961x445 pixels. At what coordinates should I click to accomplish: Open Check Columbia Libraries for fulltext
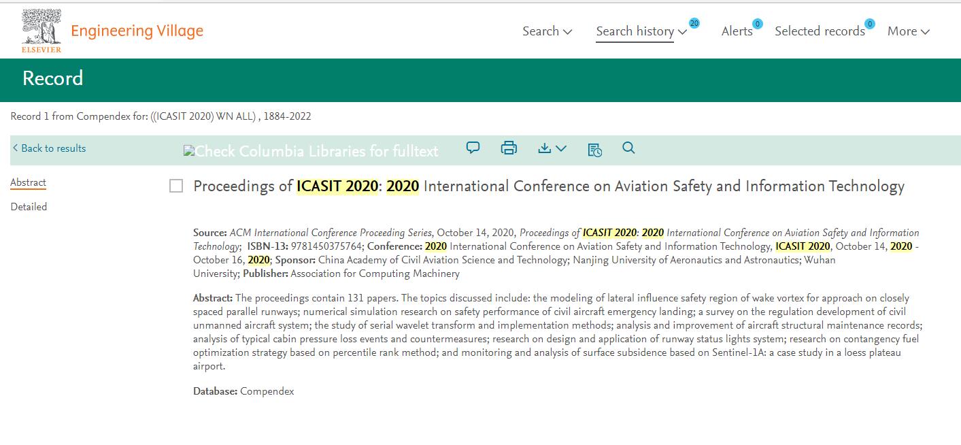click(310, 150)
